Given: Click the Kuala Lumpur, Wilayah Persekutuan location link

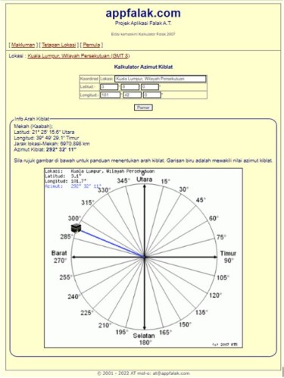Looking at the screenshot, I should click(79, 56).
